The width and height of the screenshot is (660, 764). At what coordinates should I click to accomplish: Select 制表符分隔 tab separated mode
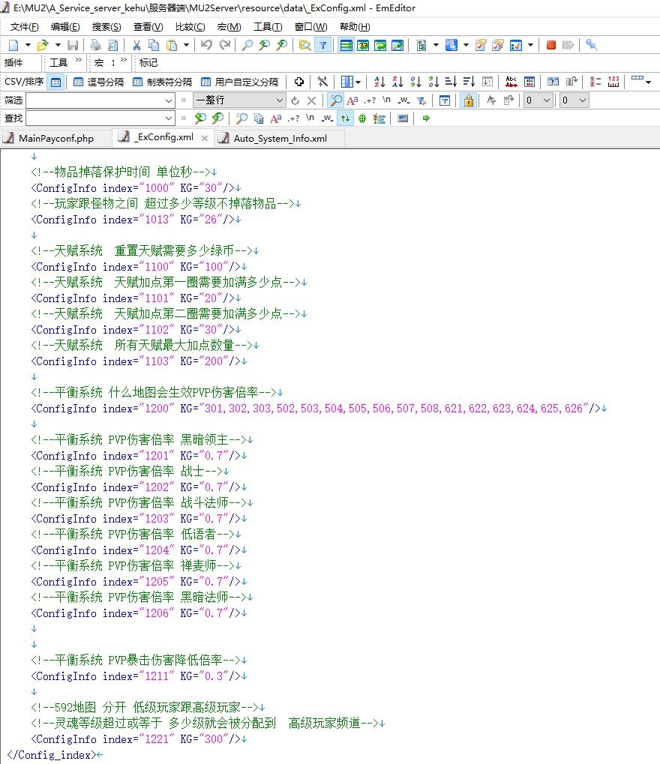point(162,82)
